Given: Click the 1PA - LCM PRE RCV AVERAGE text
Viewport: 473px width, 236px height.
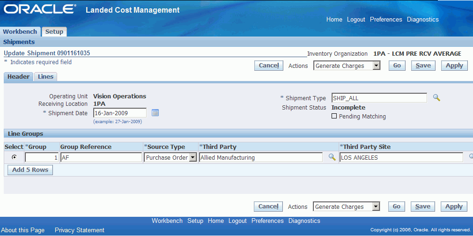Looking at the screenshot, I should click(417, 54).
